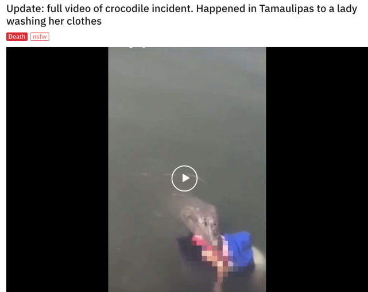This screenshot has width=368, height=292.
Task: Click the red Death flair tag
Action: pyautogui.click(x=17, y=37)
